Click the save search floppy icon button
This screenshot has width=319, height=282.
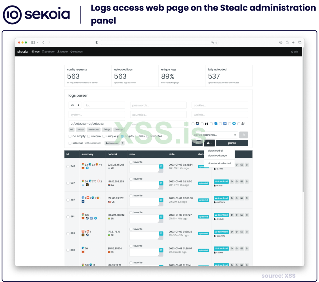(x=197, y=143)
